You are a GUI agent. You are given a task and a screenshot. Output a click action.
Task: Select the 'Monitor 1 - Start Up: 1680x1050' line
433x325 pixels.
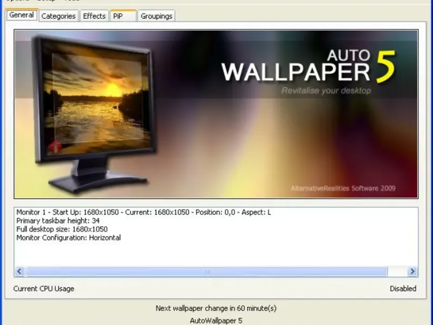coord(143,212)
